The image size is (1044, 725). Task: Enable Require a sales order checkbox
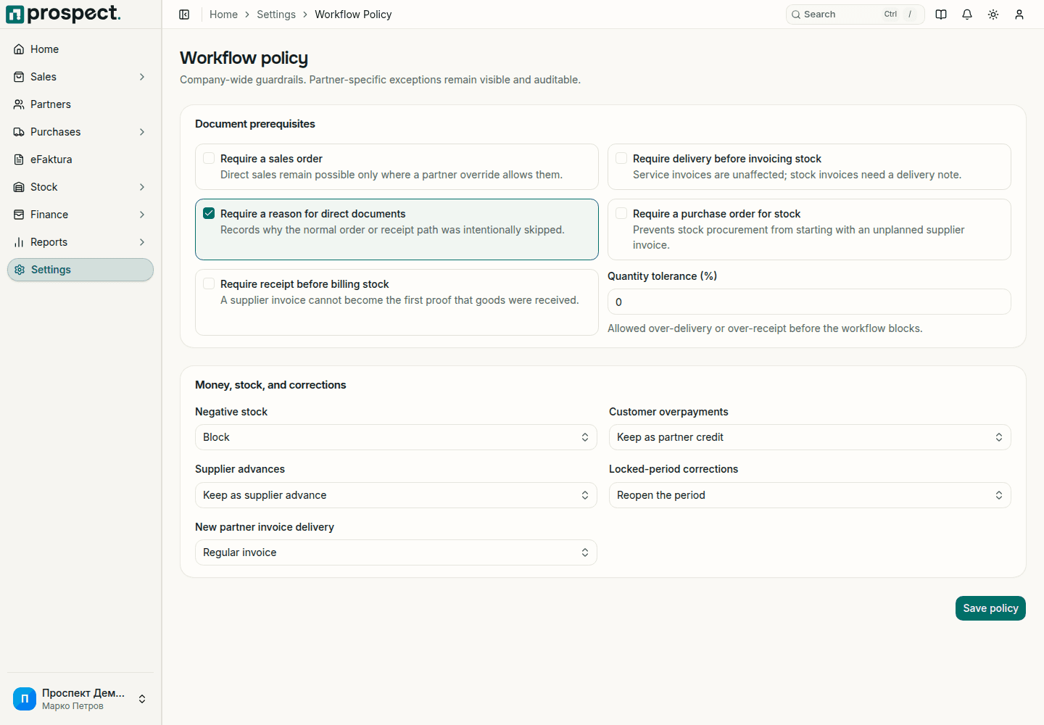coord(209,158)
